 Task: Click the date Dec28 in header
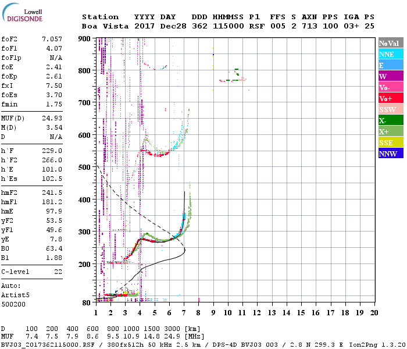[173, 26]
